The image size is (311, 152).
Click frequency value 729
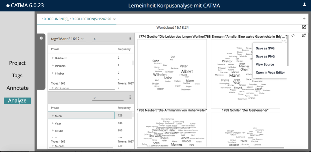[120, 115]
